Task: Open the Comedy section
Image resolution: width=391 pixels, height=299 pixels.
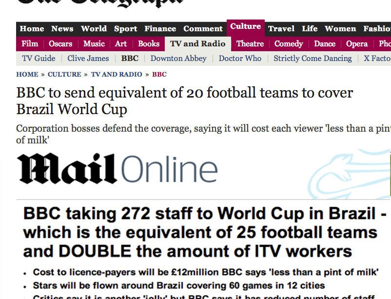Action: (289, 44)
